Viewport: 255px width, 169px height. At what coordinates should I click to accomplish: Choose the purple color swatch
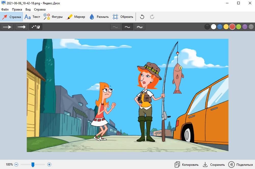[245, 27]
